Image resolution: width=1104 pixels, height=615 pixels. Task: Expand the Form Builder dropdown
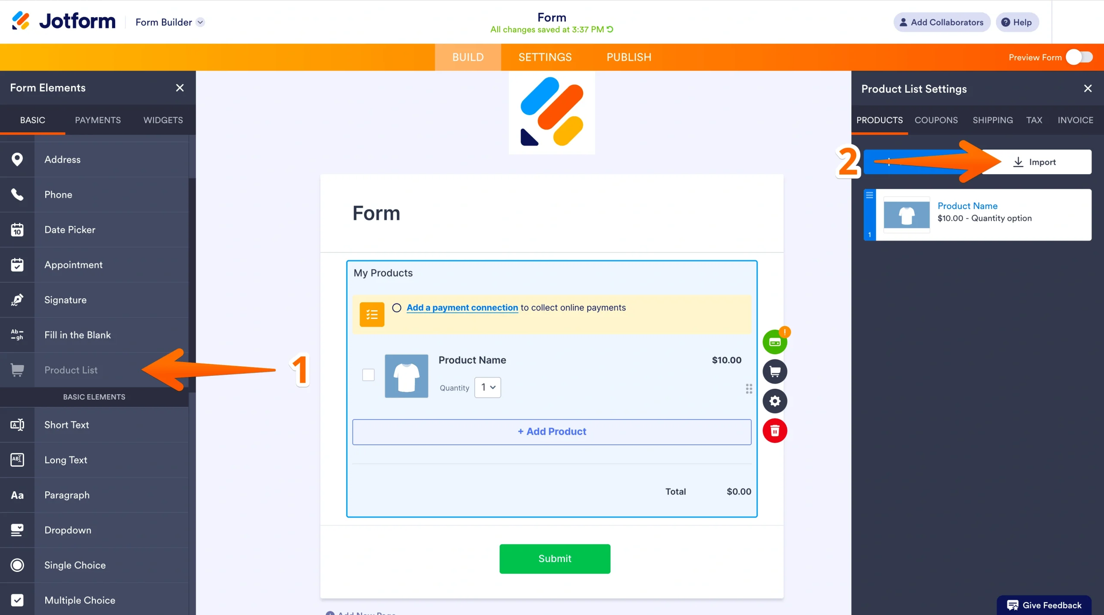coord(200,22)
